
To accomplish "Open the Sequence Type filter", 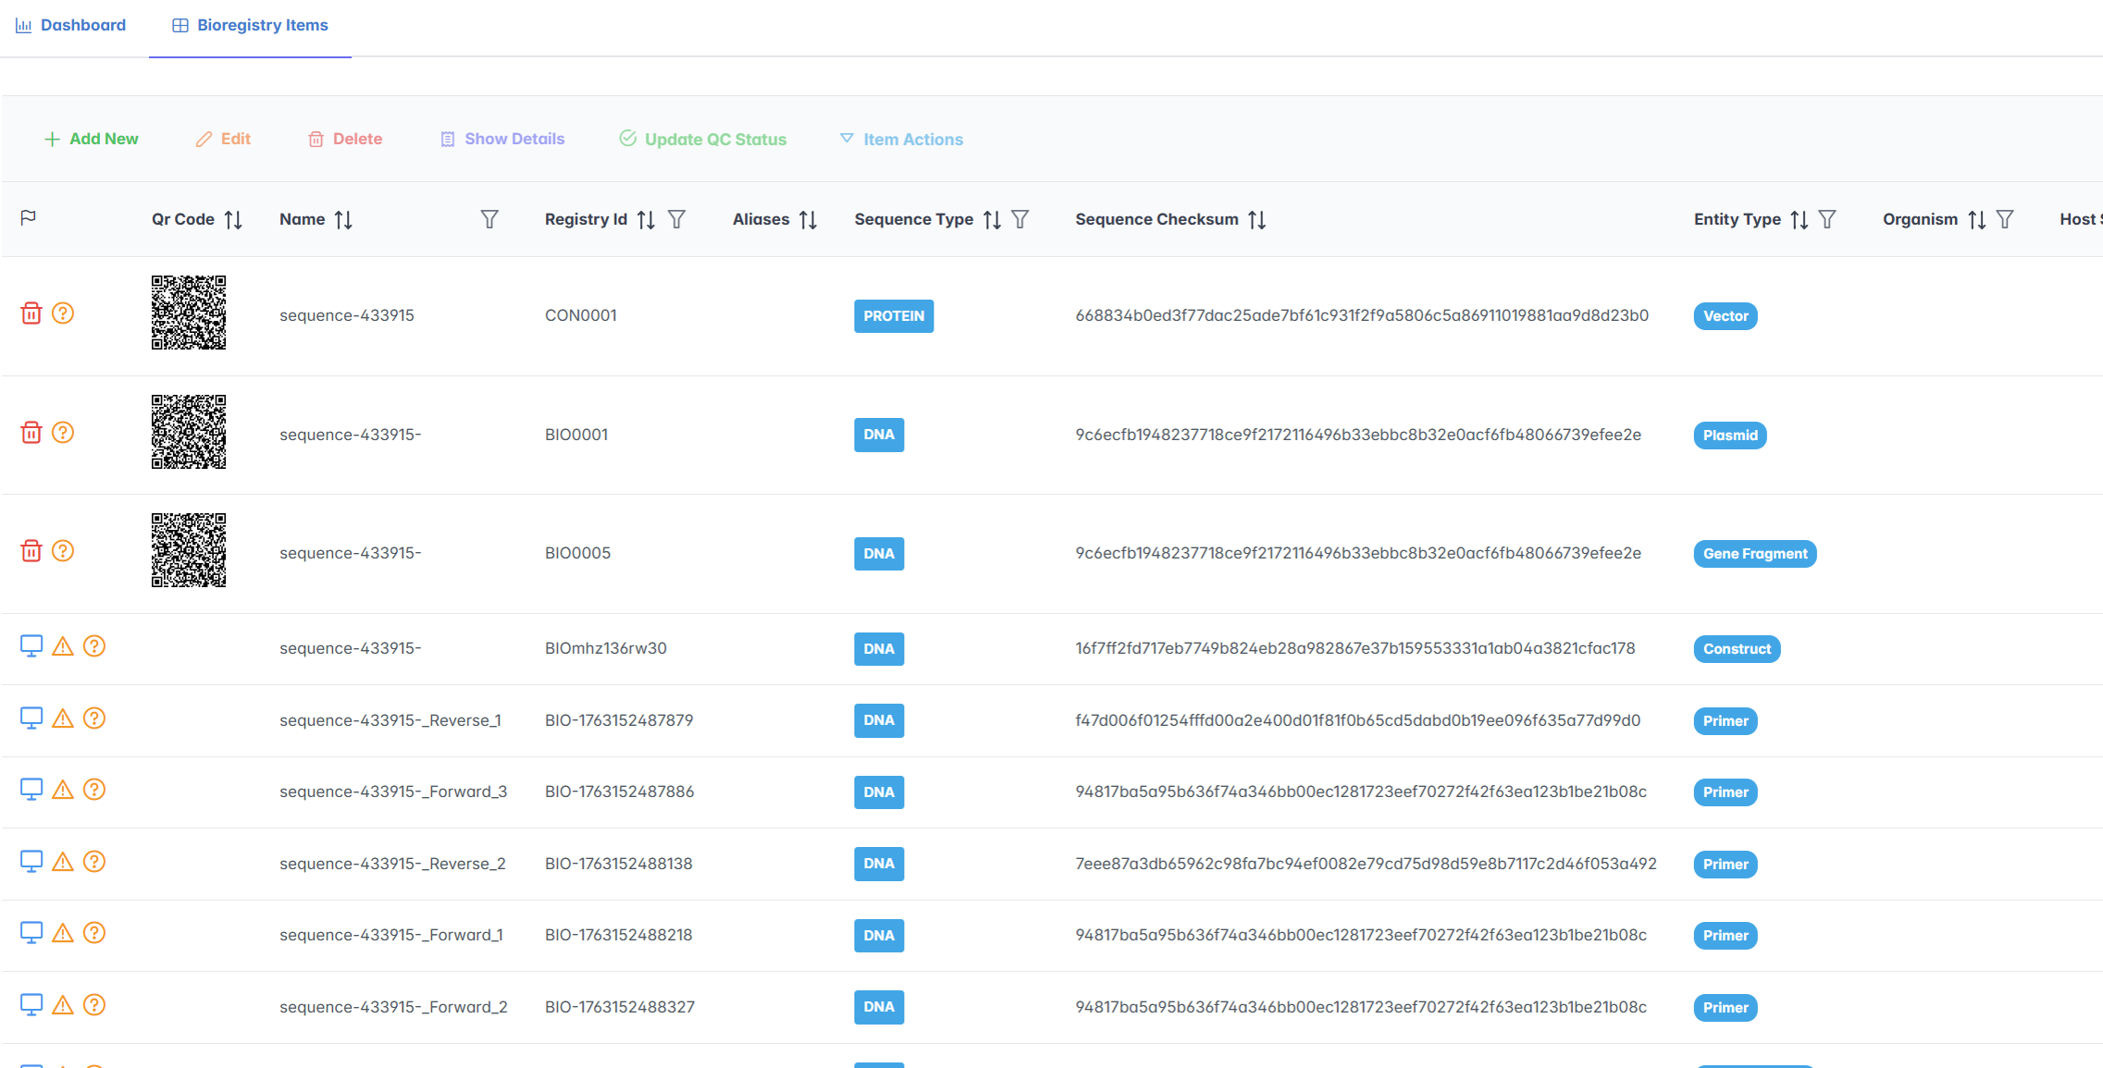I will [1020, 219].
